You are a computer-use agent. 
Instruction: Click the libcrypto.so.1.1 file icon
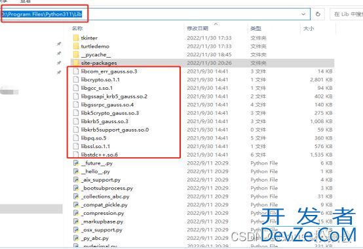76,79
